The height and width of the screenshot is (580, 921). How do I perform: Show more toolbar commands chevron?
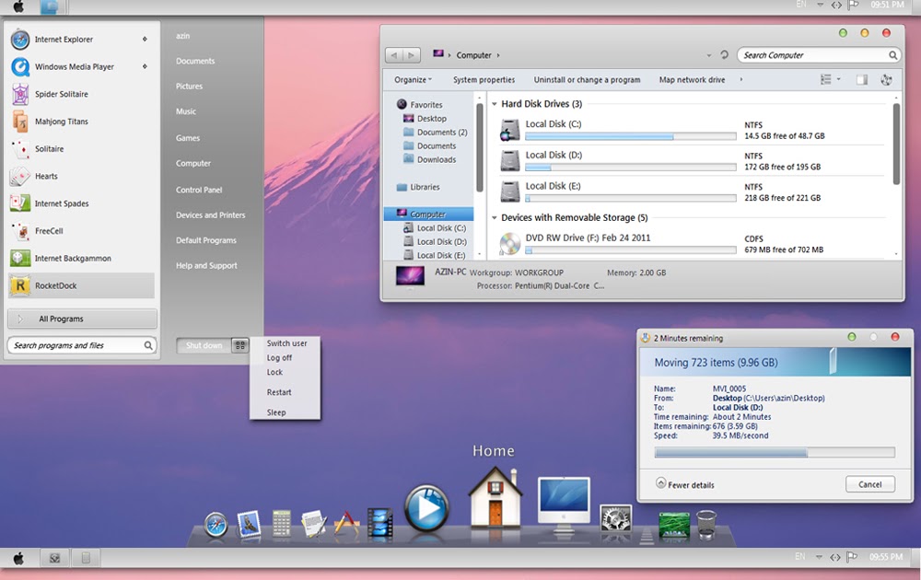coord(741,80)
